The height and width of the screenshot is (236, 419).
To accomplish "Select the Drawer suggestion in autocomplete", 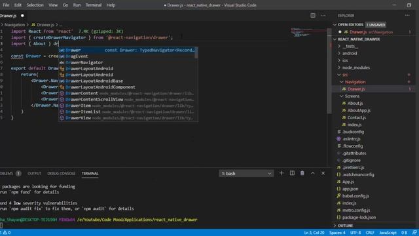I will coord(128,50).
